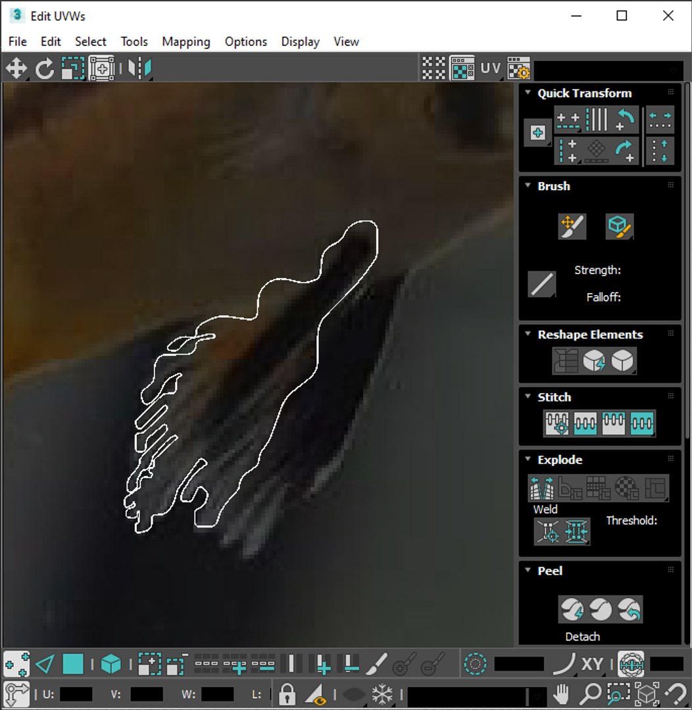Image resolution: width=692 pixels, height=710 pixels.
Task: Click Relax Custom cube icon
Action: pos(622,361)
